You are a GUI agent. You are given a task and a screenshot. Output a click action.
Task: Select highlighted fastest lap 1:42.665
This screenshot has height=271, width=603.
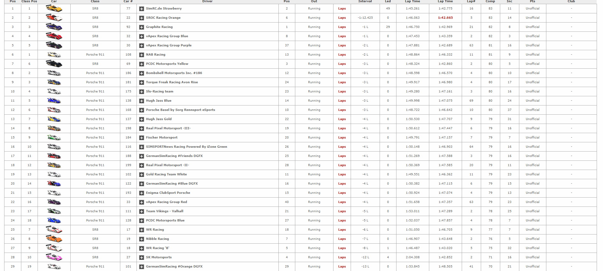(445, 18)
